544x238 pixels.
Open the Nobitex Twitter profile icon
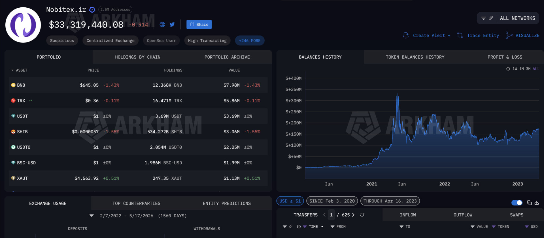tap(172, 25)
